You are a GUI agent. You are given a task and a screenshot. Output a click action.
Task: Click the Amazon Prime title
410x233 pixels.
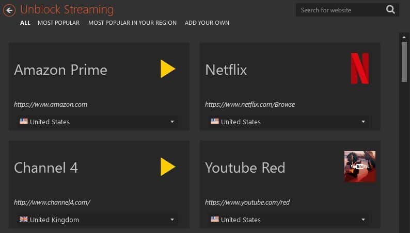[x=60, y=70]
